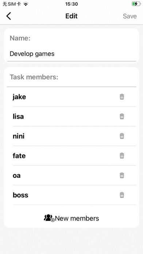
Task: Tap trash icon beside nini
Action: (x=122, y=136)
